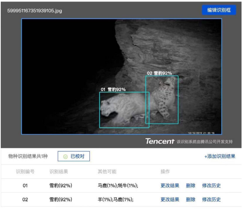Delete recognition record 02 via 删除
The width and height of the screenshot is (243, 210).
(x=190, y=199)
